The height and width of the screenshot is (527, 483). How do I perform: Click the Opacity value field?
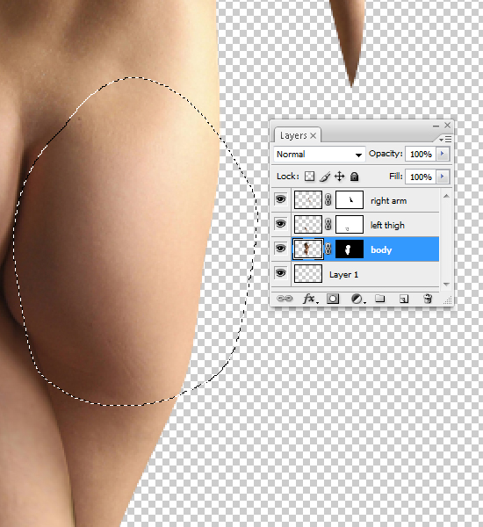point(421,154)
